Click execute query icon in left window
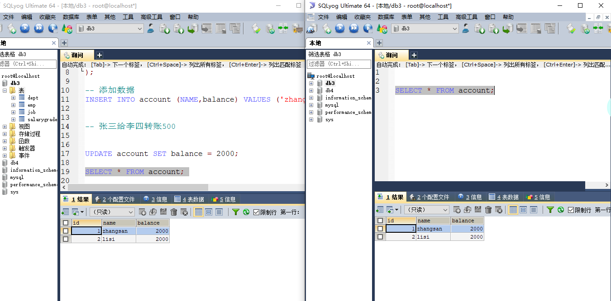 [25, 28]
